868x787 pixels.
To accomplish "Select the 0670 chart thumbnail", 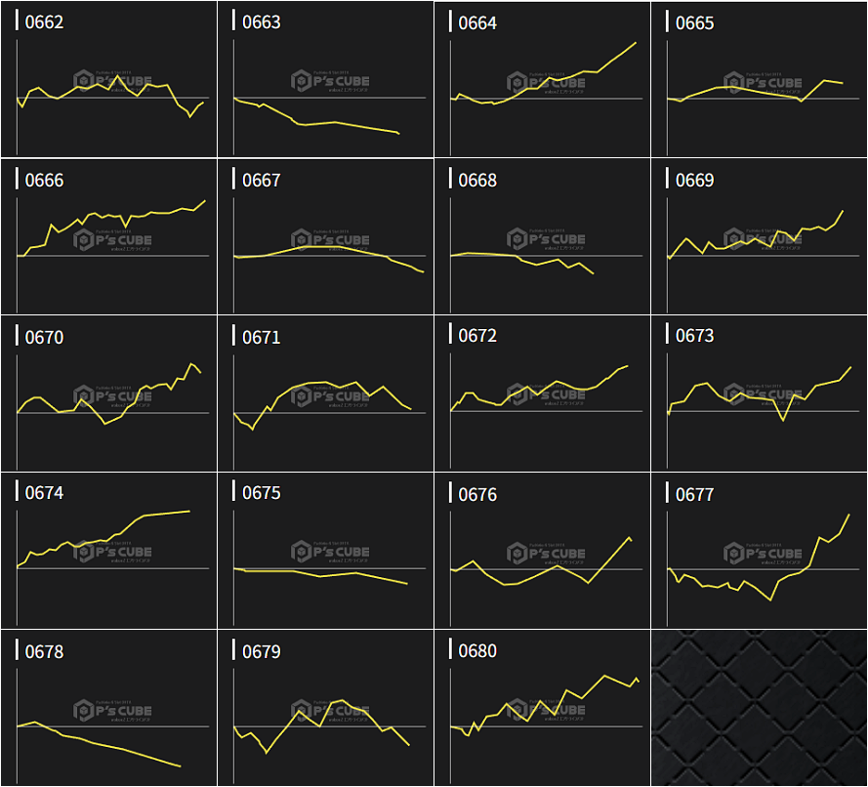I will (x=108, y=393).
